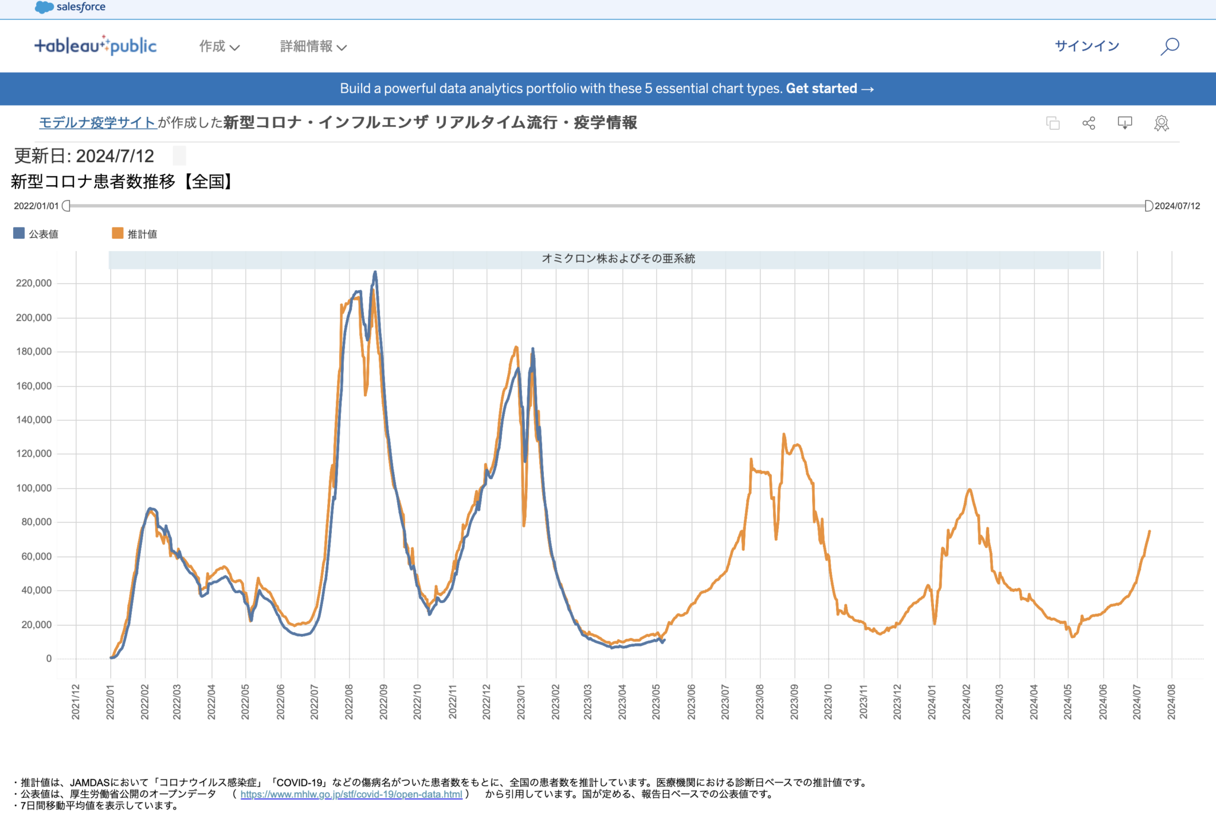Click the 2021/12 x-axis label
The width and height of the screenshot is (1216, 815).
pos(76,702)
